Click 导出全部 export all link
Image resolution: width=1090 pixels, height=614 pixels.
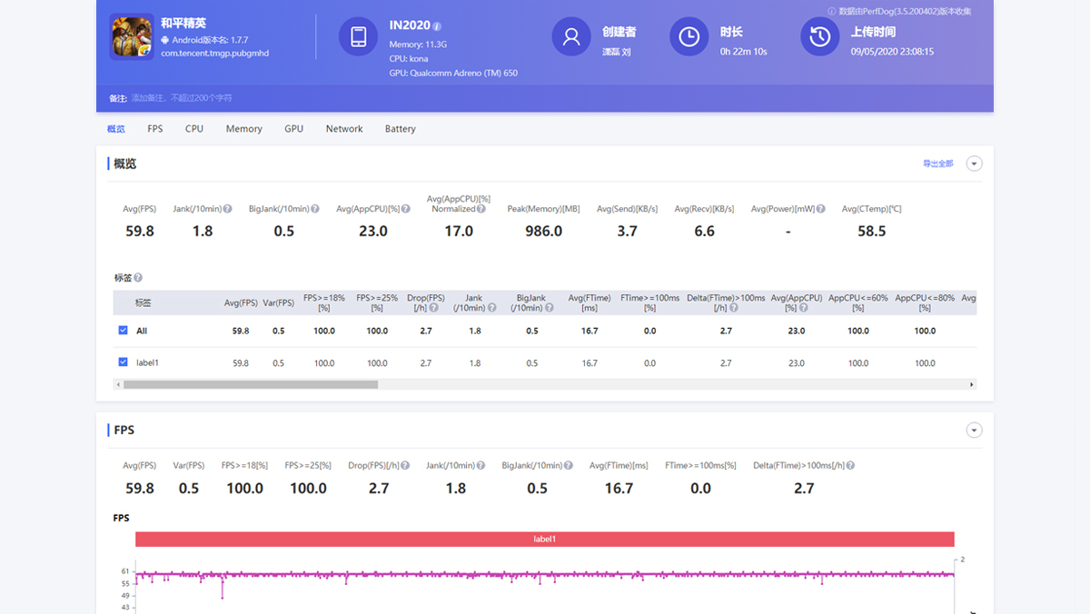pos(937,163)
